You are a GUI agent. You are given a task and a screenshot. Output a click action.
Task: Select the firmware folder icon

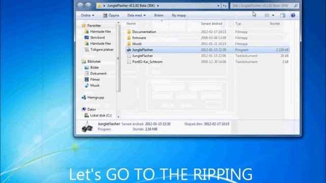pos(129,38)
